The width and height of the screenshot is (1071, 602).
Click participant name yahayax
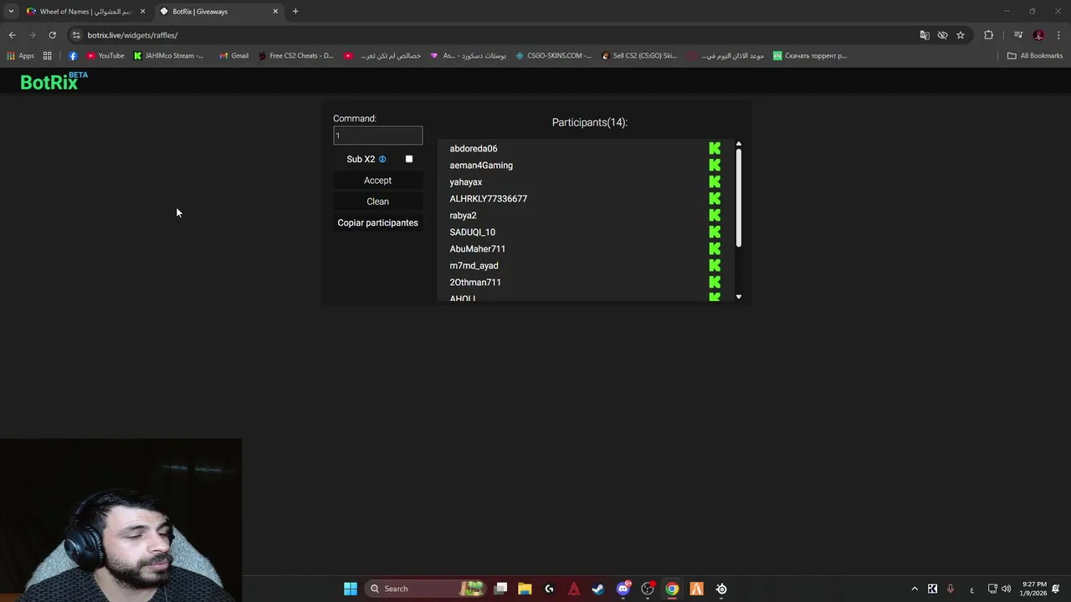[x=466, y=182]
